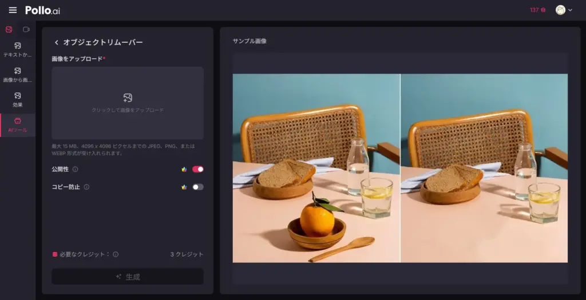
Task: Click the credit coins icon
Action: [55, 254]
